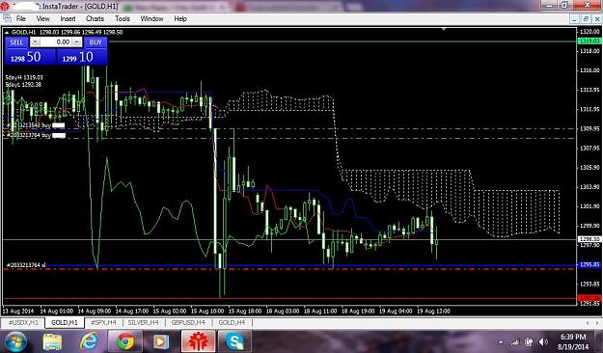Open the Windows Start menu
The image size is (603, 353).
[x=15, y=341]
